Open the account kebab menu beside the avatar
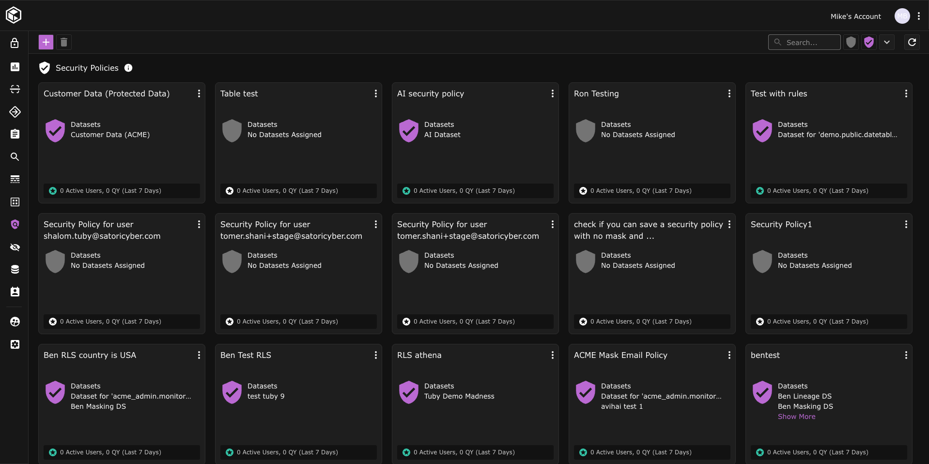This screenshot has width=929, height=464. pyautogui.click(x=918, y=16)
